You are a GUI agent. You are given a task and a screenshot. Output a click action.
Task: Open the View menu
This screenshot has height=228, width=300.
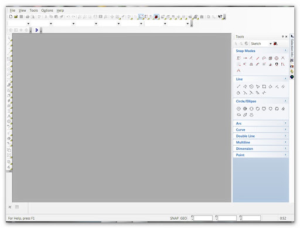pyautogui.click(x=22, y=11)
